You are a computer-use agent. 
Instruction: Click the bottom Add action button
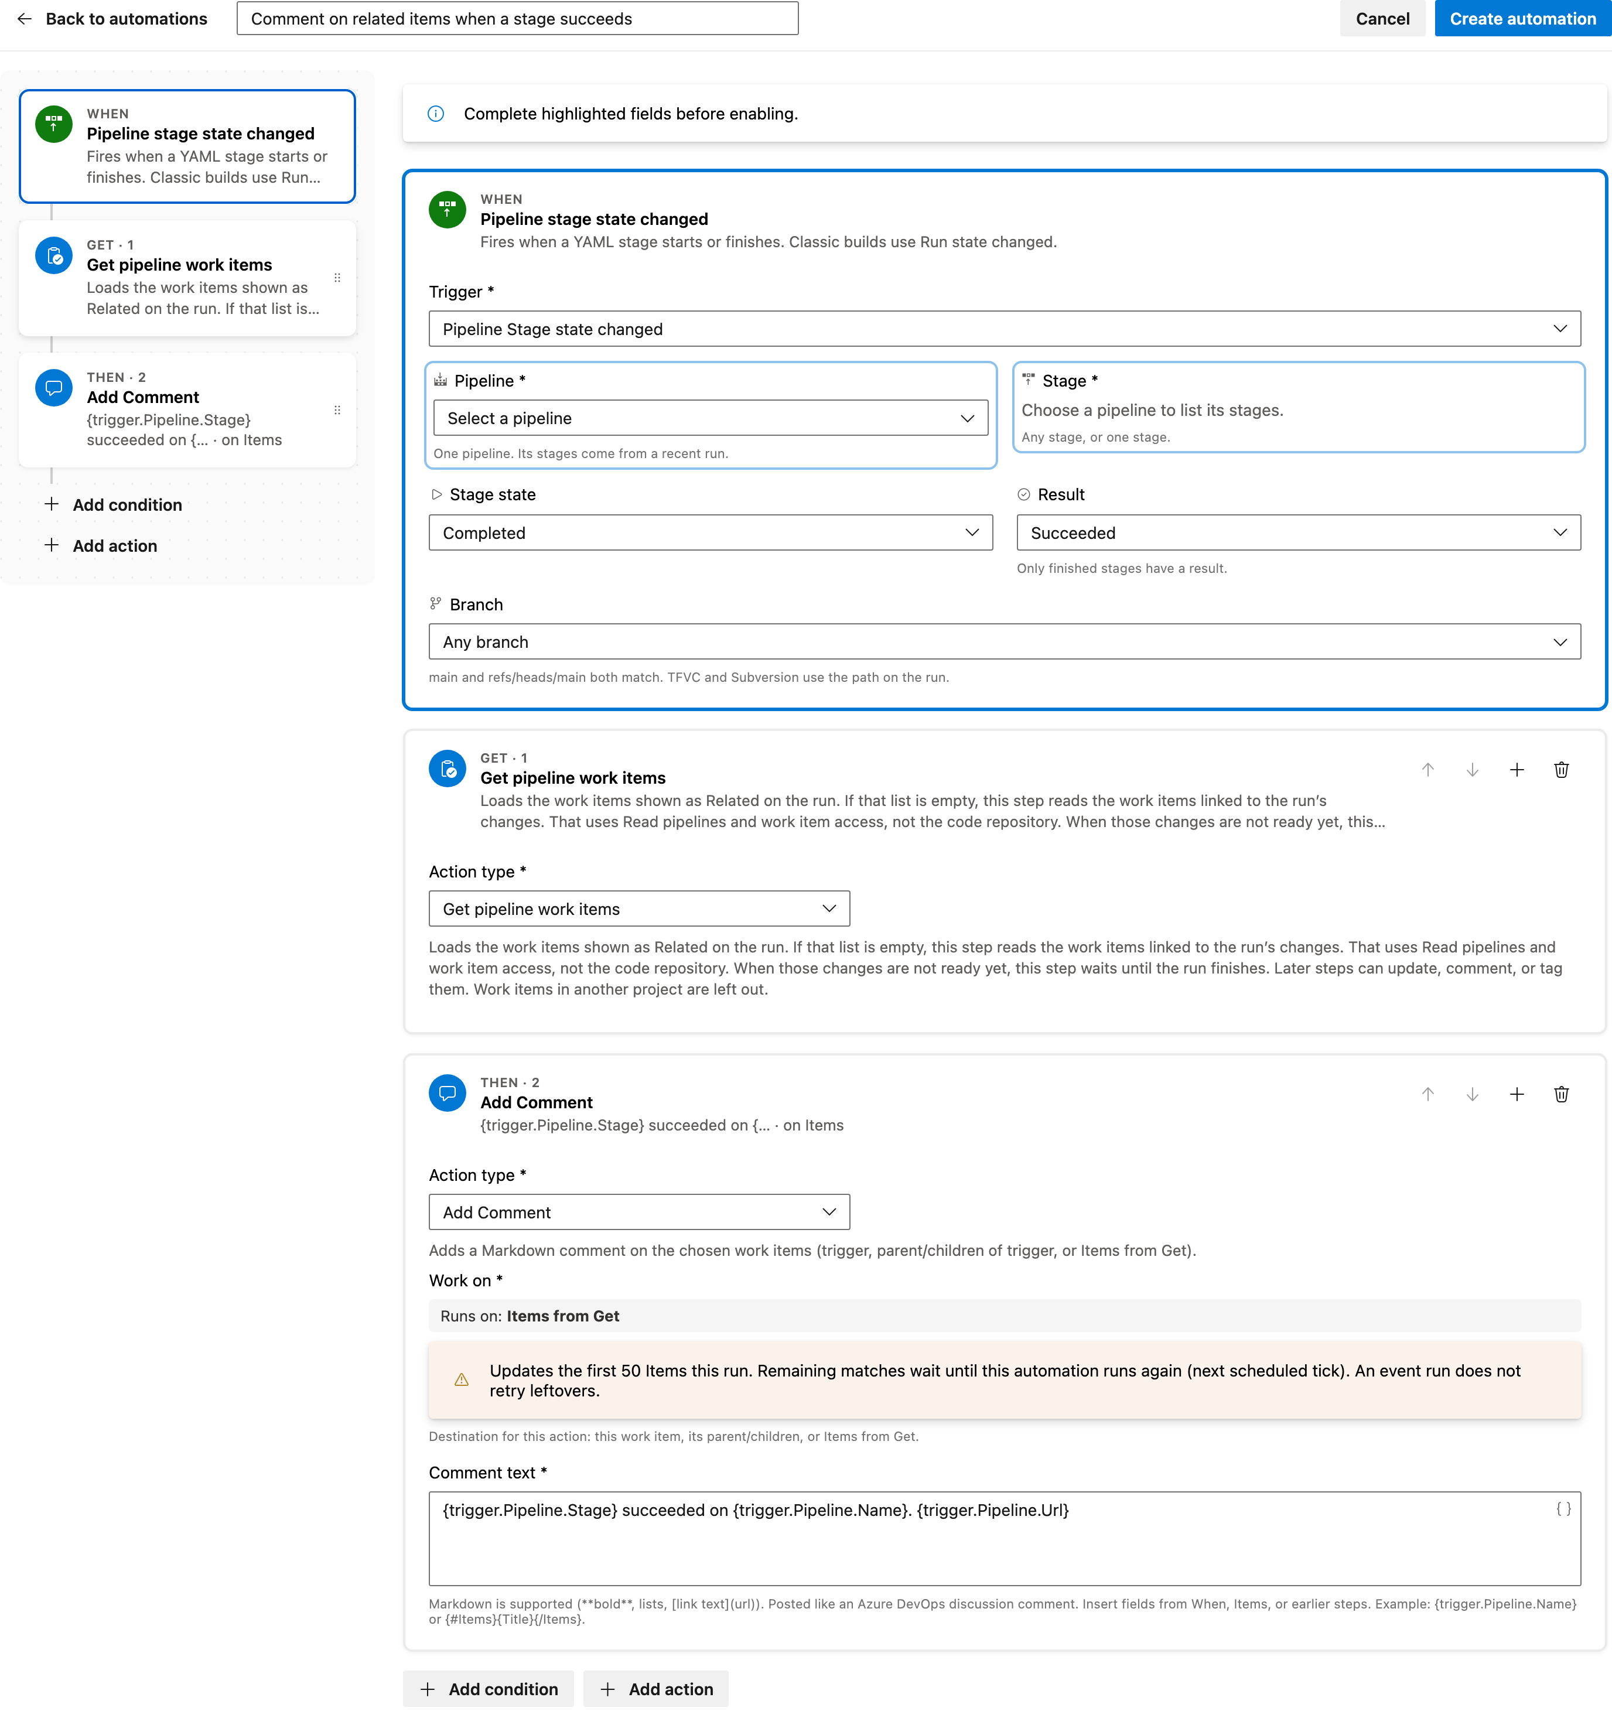(x=655, y=1689)
